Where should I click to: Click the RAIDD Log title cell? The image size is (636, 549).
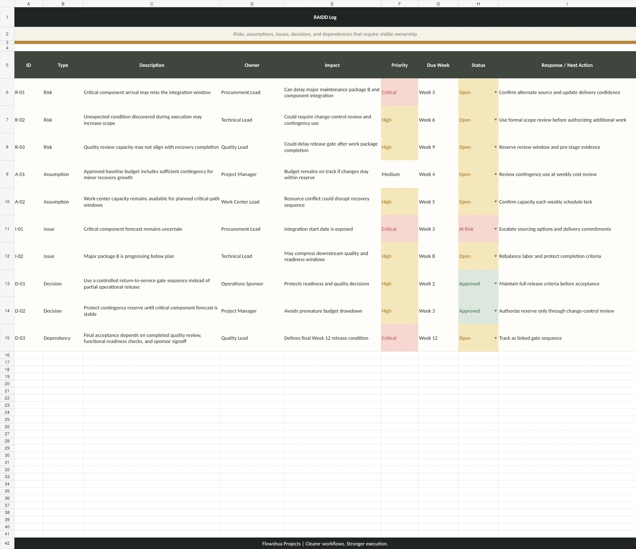tap(325, 17)
